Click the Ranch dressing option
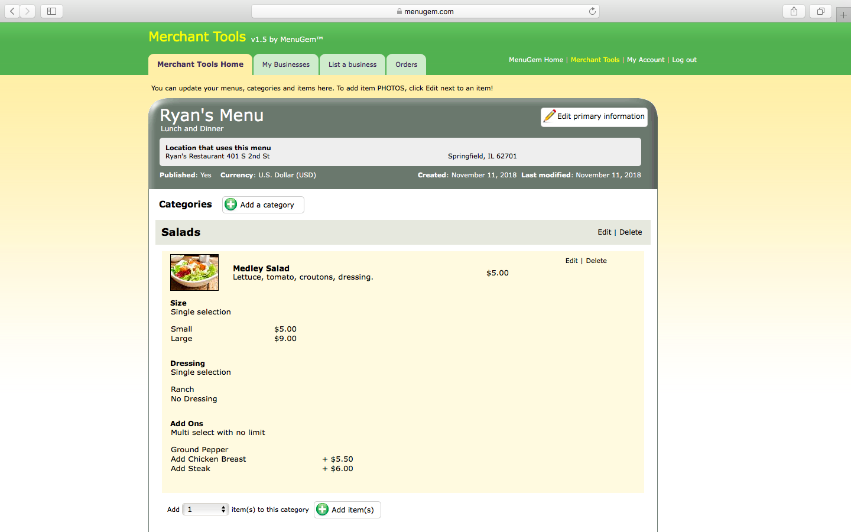This screenshot has width=851, height=532. 183,390
